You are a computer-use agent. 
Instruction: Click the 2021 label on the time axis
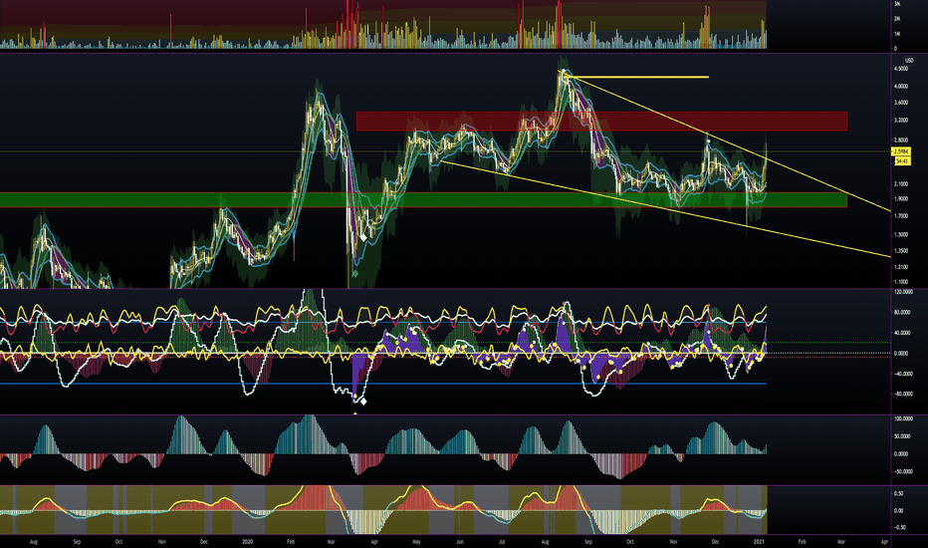tap(758, 541)
